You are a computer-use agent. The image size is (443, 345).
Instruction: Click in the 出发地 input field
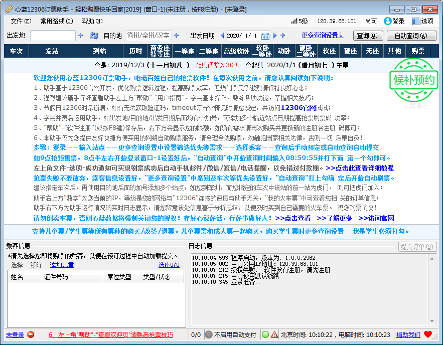(53, 36)
